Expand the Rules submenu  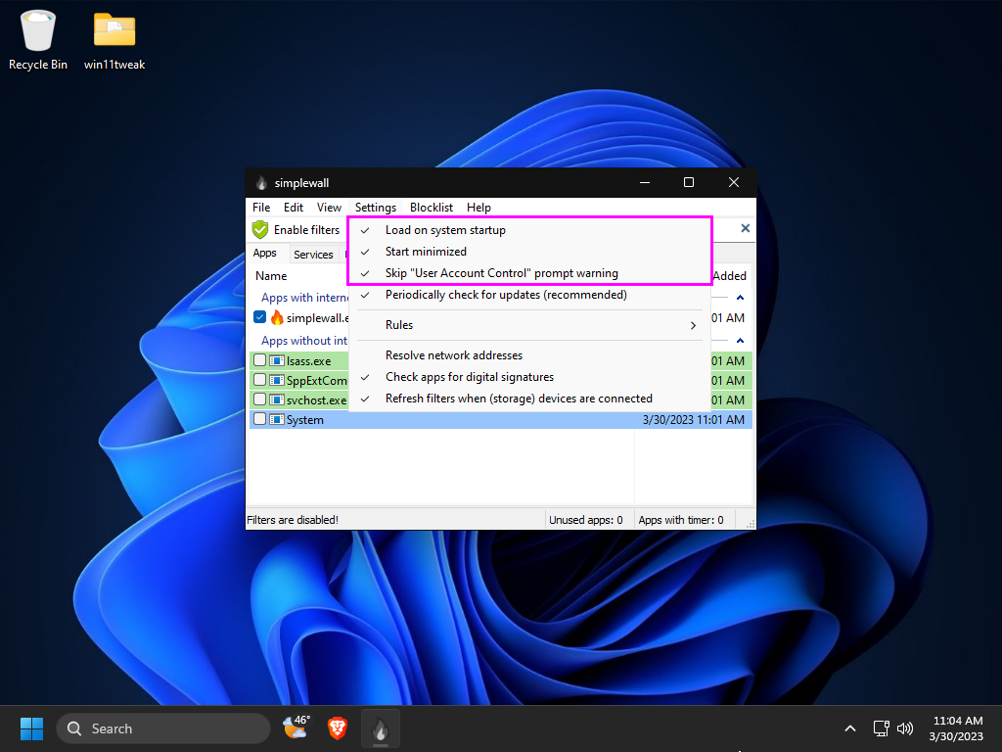tap(529, 325)
